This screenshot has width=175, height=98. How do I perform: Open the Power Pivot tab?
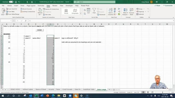85,5
